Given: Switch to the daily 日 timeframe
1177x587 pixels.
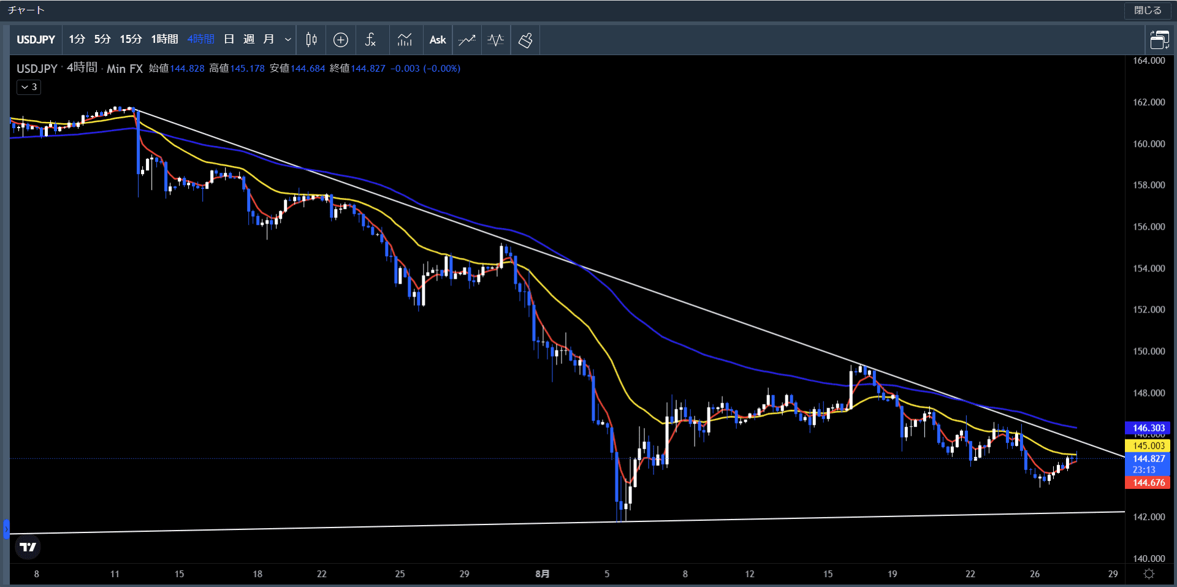Looking at the screenshot, I should (x=229, y=39).
